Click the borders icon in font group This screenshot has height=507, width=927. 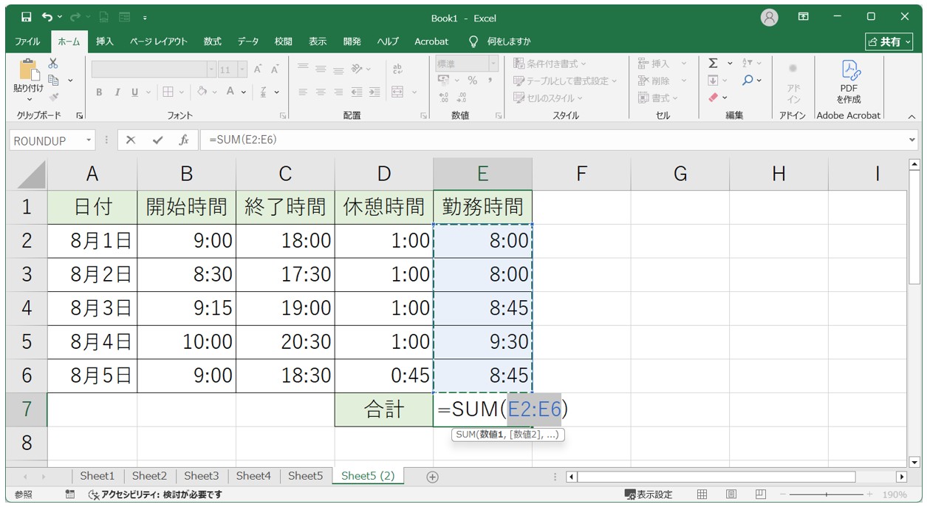coord(168,92)
